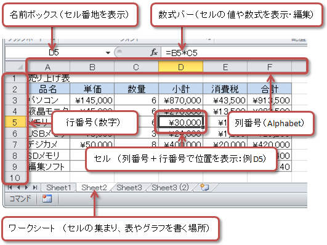Click the デジカメ cell
This screenshot has height=245, width=327.
[x=48, y=144]
